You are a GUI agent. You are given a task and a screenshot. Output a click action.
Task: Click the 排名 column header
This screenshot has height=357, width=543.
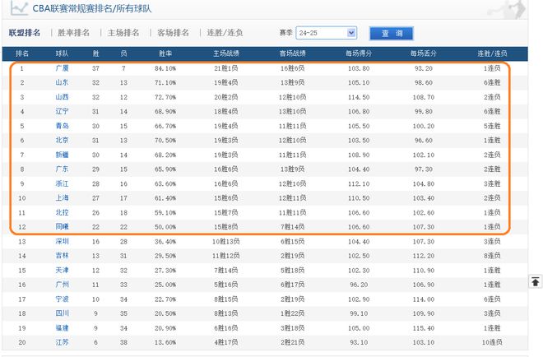point(22,53)
